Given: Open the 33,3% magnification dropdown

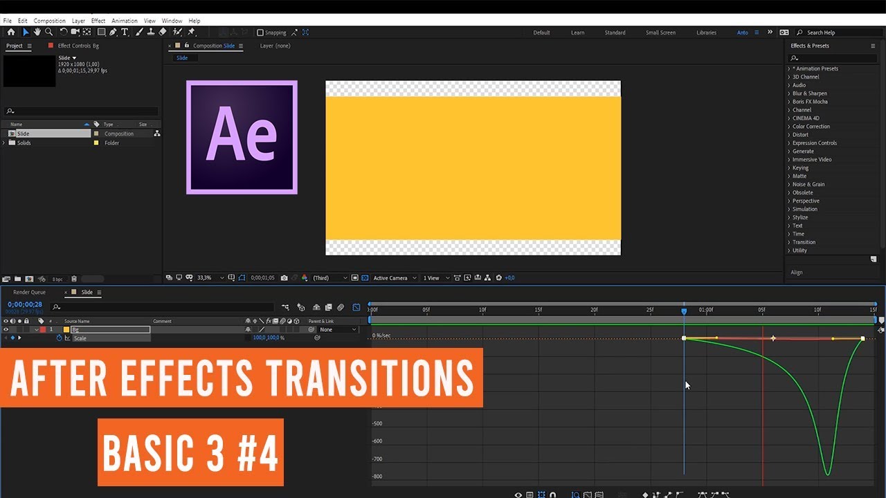Looking at the screenshot, I should [210, 278].
